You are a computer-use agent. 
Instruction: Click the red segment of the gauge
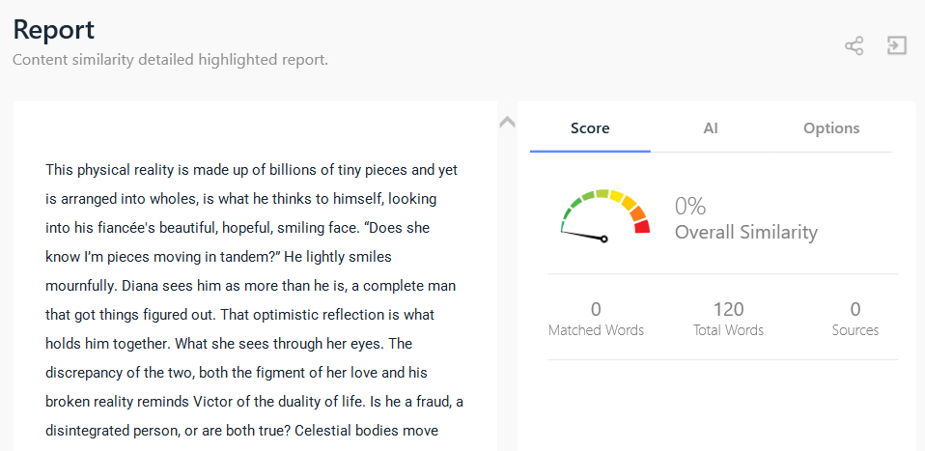point(642,227)
